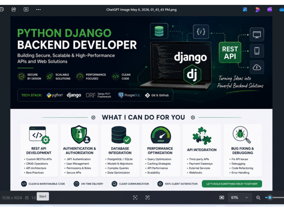Click the "PostgreSQL" logo in tech stack
284x213 pixels.
point(129,95)
